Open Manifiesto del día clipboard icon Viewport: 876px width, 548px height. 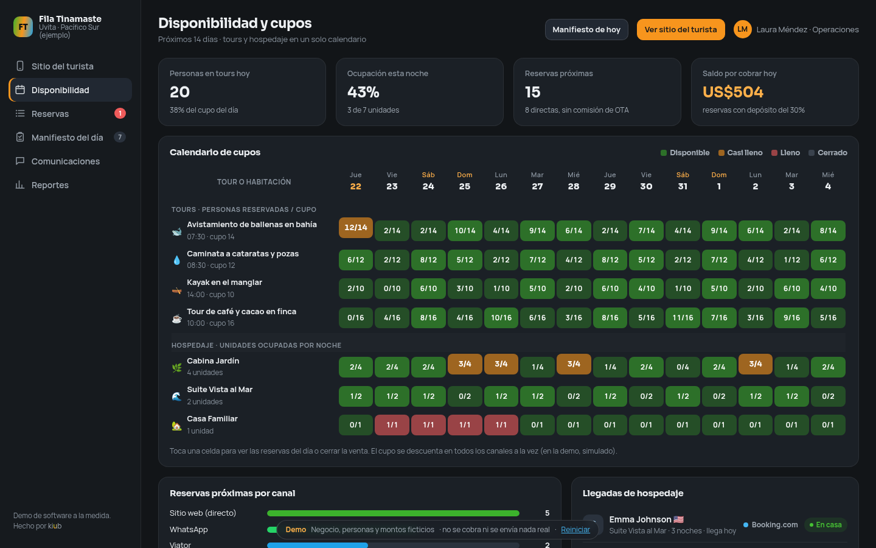click(x=20, y=137)
